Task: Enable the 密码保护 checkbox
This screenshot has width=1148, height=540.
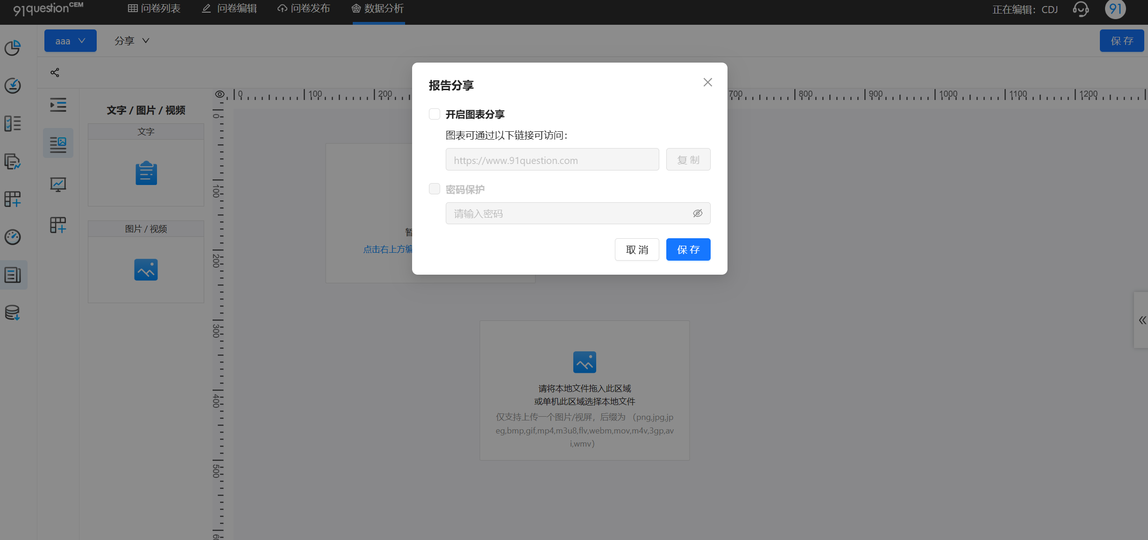Action: tap(435, 189)
